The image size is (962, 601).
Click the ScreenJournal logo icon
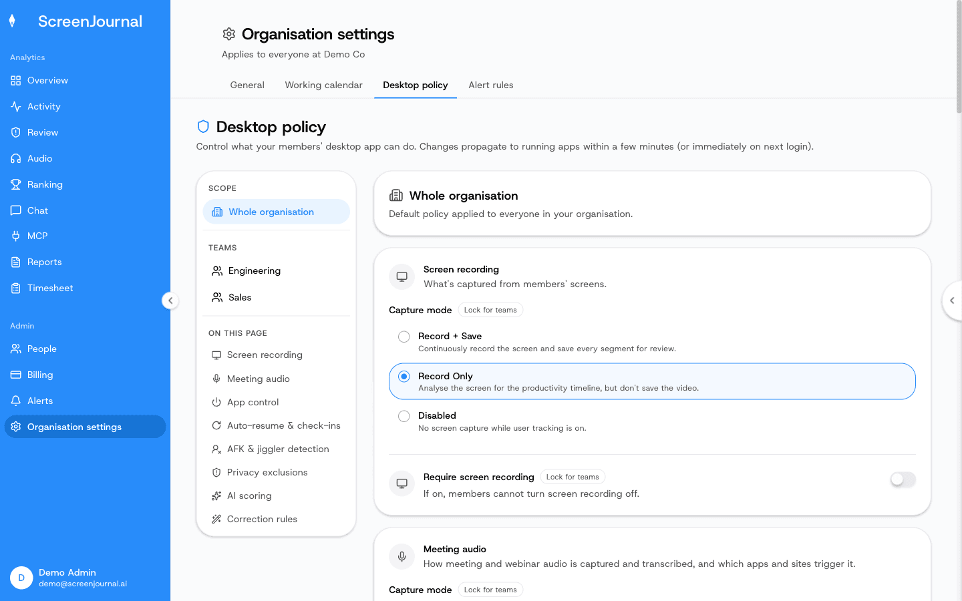[x=12, y=21]
